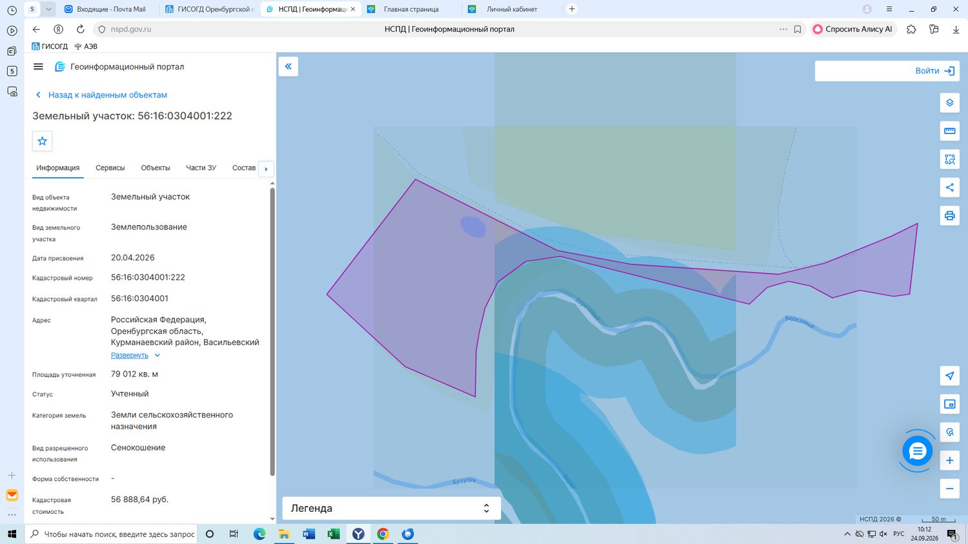Open the support chat bubble
The width and height of the screenshot is (968, 544).
pyautogui.click(x=917, y=451)
